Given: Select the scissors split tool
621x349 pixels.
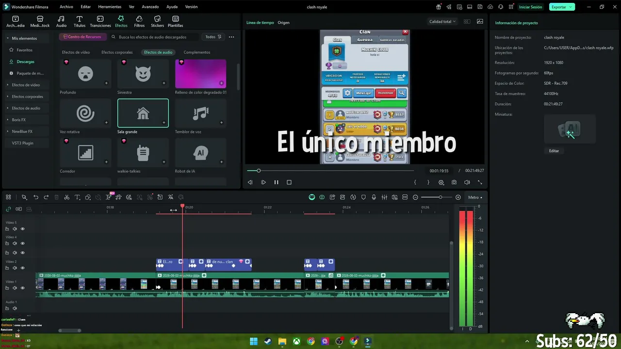Looking at the screenshot, I should click(x=67, y=197).
